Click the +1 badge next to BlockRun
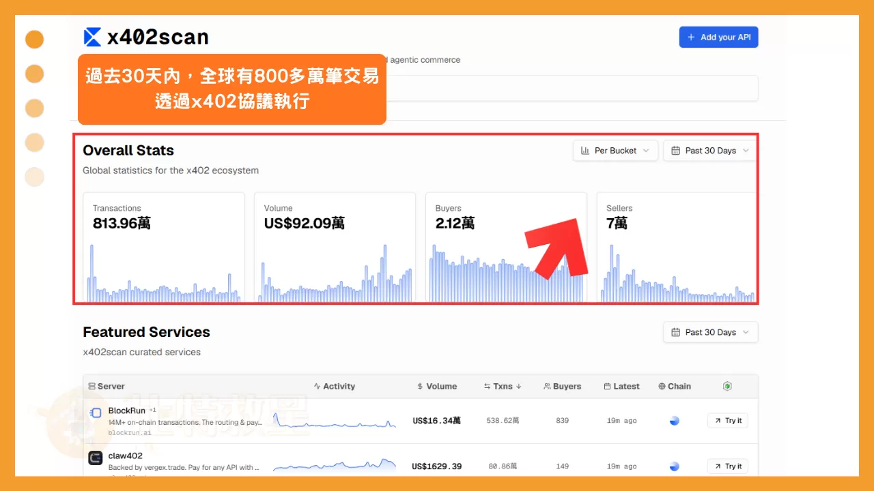Screen dimensions: 874x491 (152, 410)
